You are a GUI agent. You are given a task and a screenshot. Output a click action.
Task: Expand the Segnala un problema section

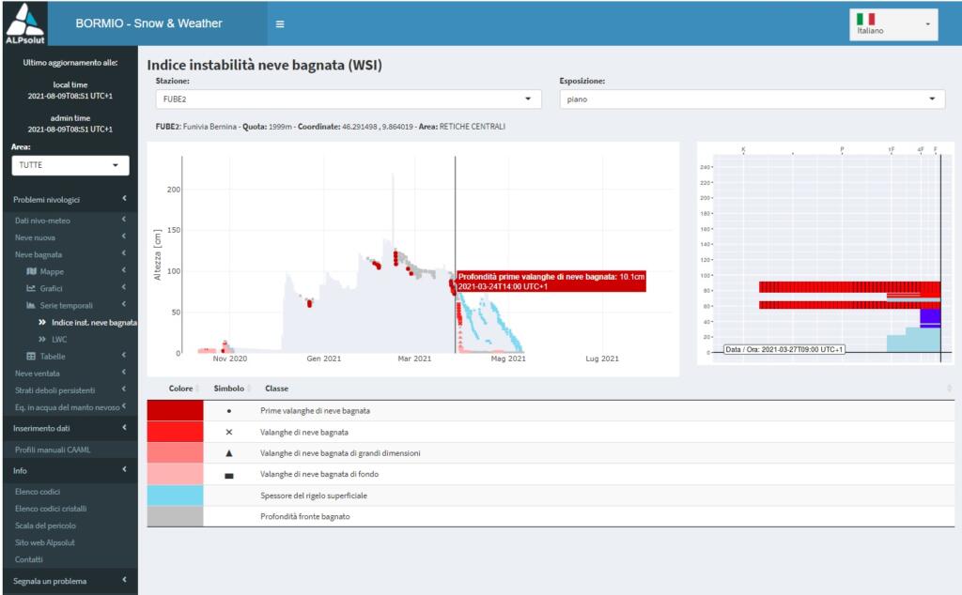coord(70,581)
